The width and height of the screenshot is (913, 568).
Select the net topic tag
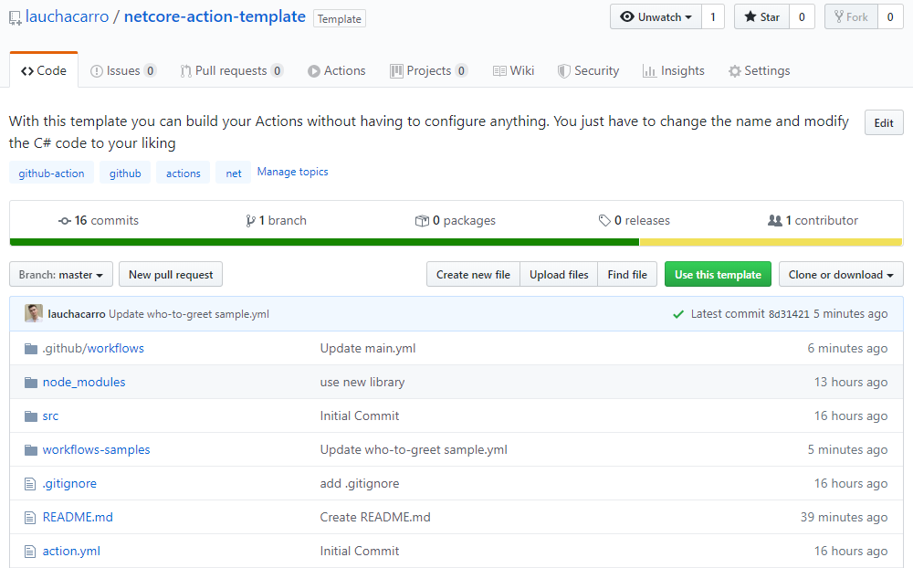234,173
